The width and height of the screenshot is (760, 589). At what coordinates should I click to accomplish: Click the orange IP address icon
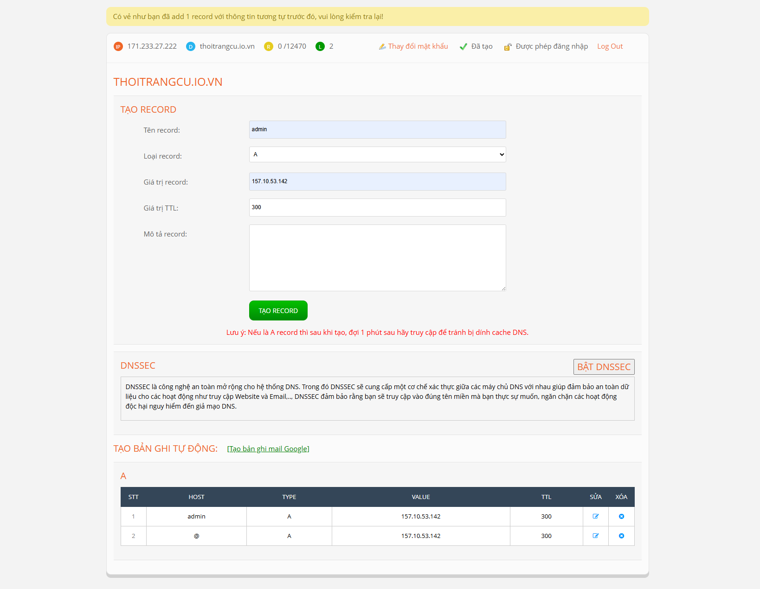tap(118, 46)
